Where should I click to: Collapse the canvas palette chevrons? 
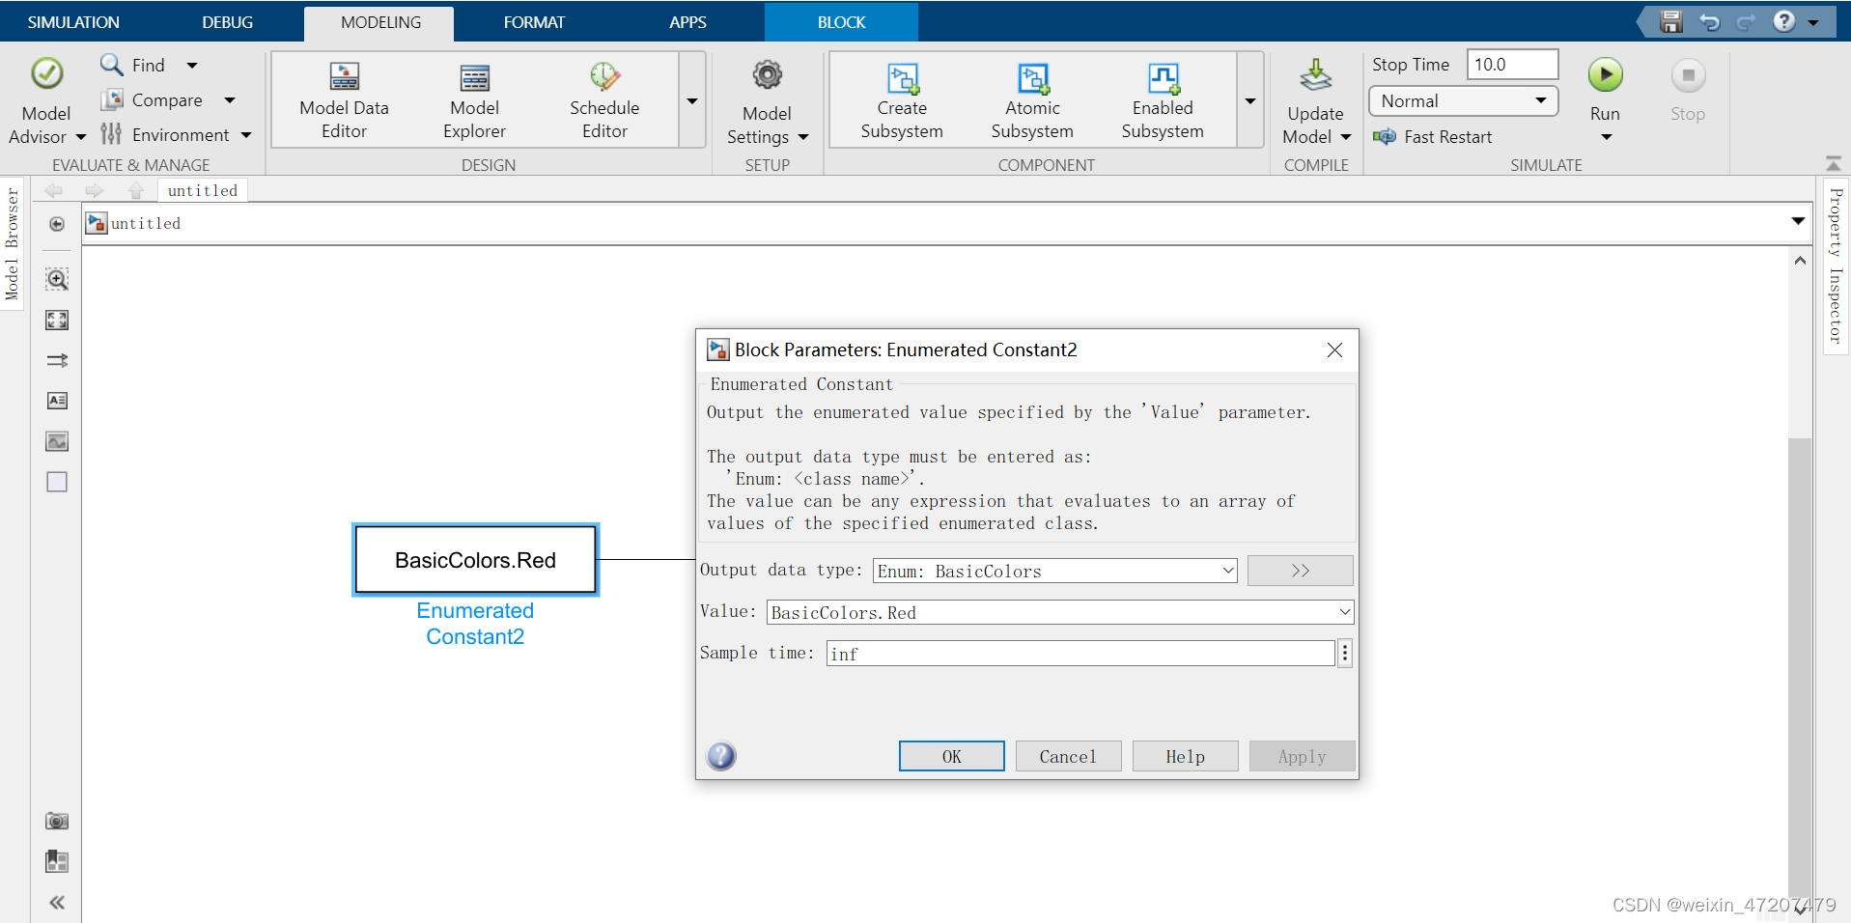(57, 903)
